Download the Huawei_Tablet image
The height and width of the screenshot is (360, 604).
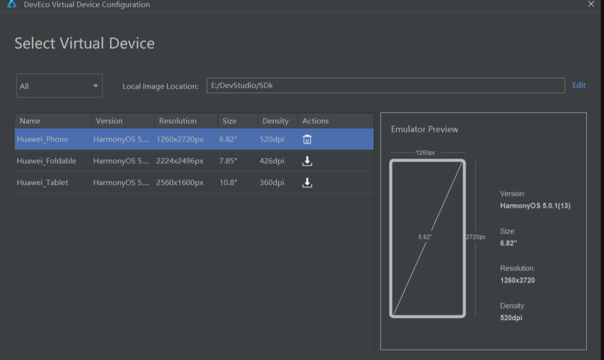[x=307, y=182]
